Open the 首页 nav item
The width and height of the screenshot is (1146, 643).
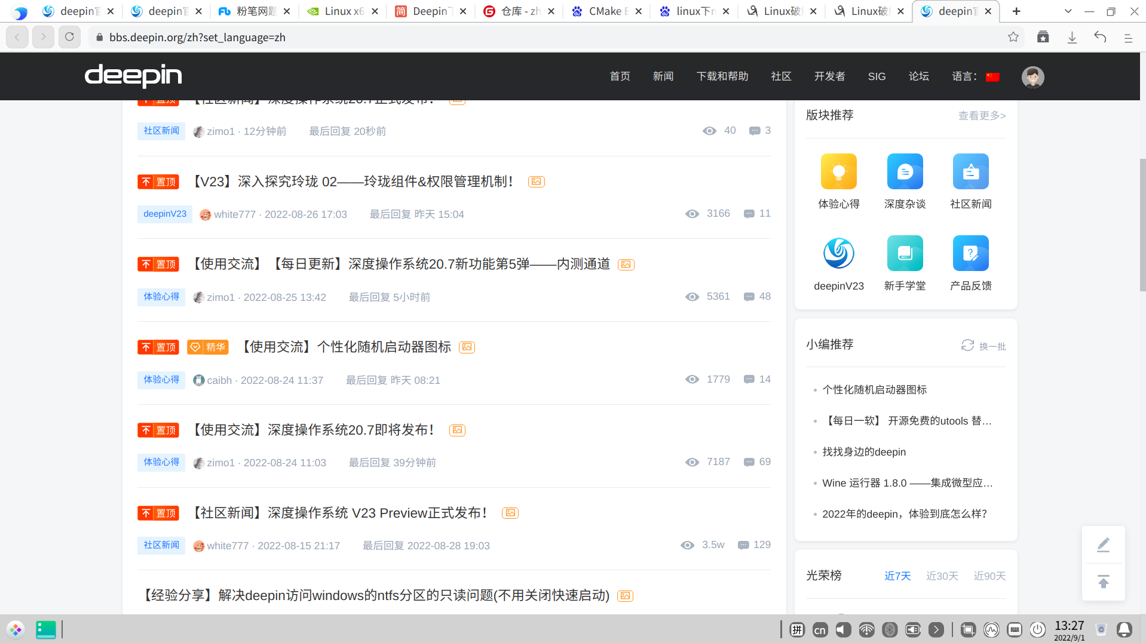point(620,76)
